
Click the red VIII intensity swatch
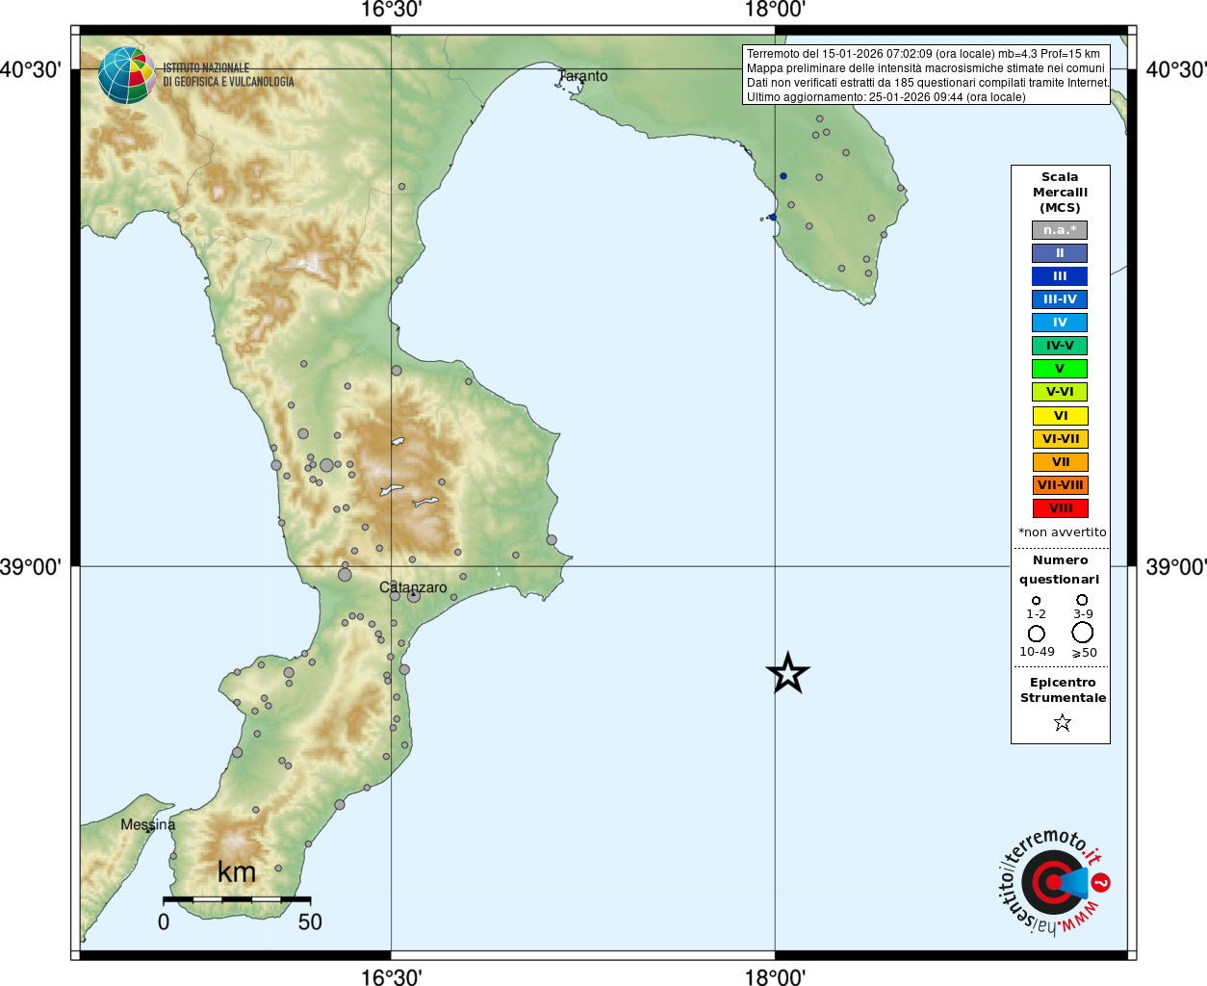1060,508
